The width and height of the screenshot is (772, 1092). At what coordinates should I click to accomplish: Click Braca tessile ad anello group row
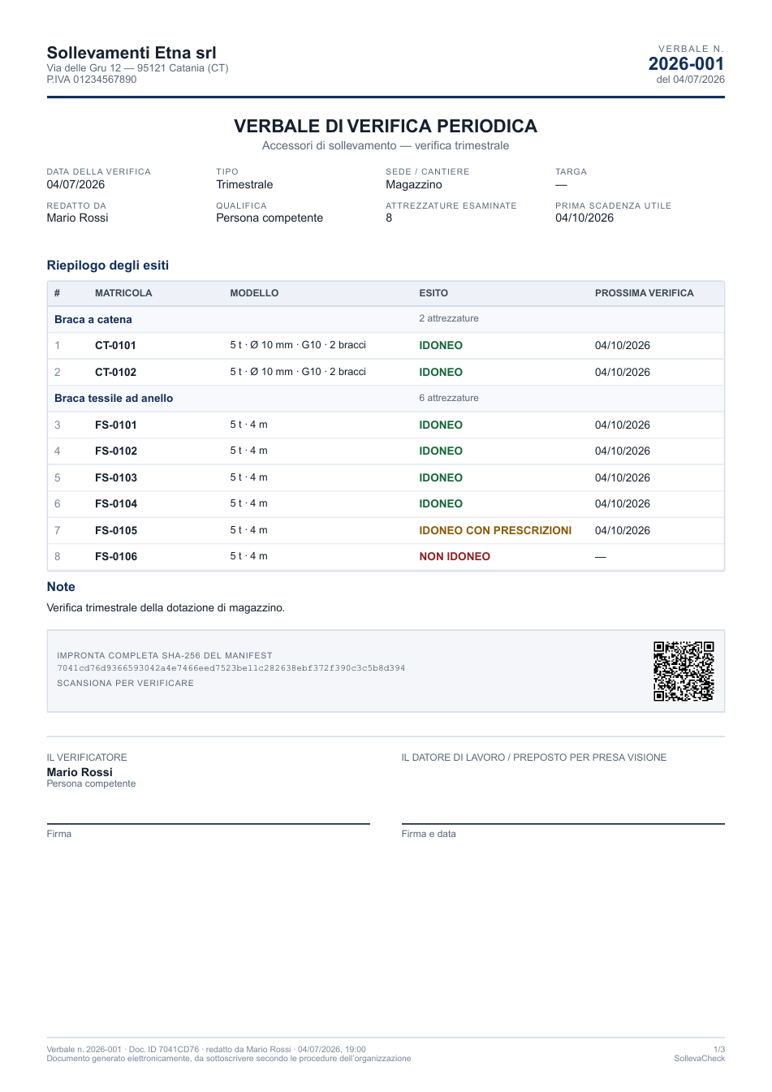(386, 398)
